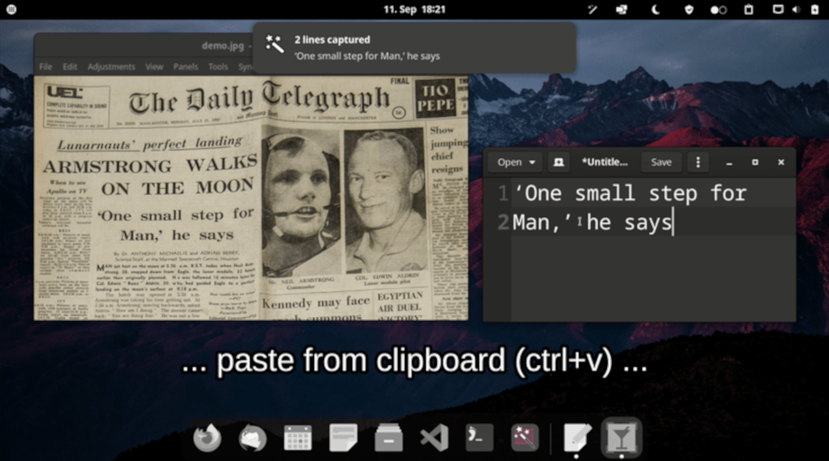Click the battery icon in the top bar
Viewport: 829px width, 461px height.
point(815,9)
